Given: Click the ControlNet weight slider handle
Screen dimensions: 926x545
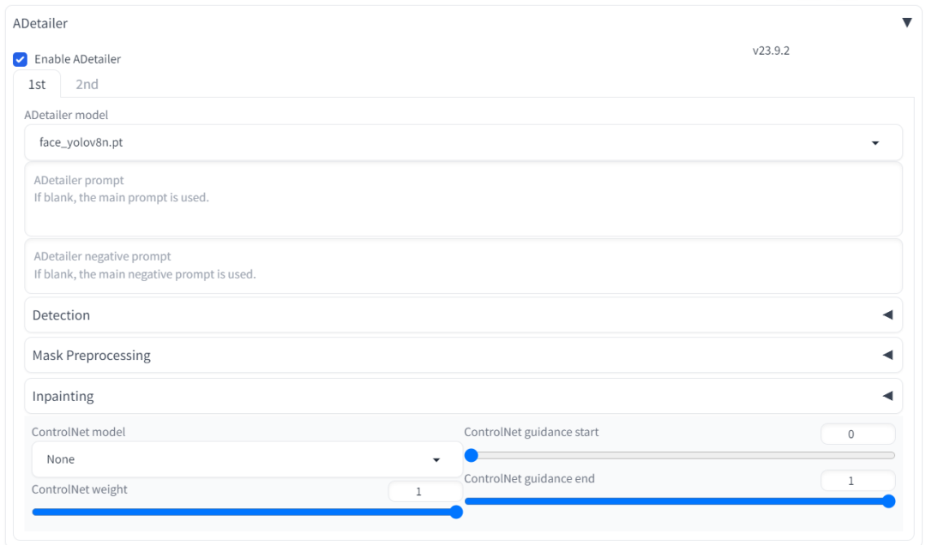Looking at the screenshot, I should click(x=456, y=512).
